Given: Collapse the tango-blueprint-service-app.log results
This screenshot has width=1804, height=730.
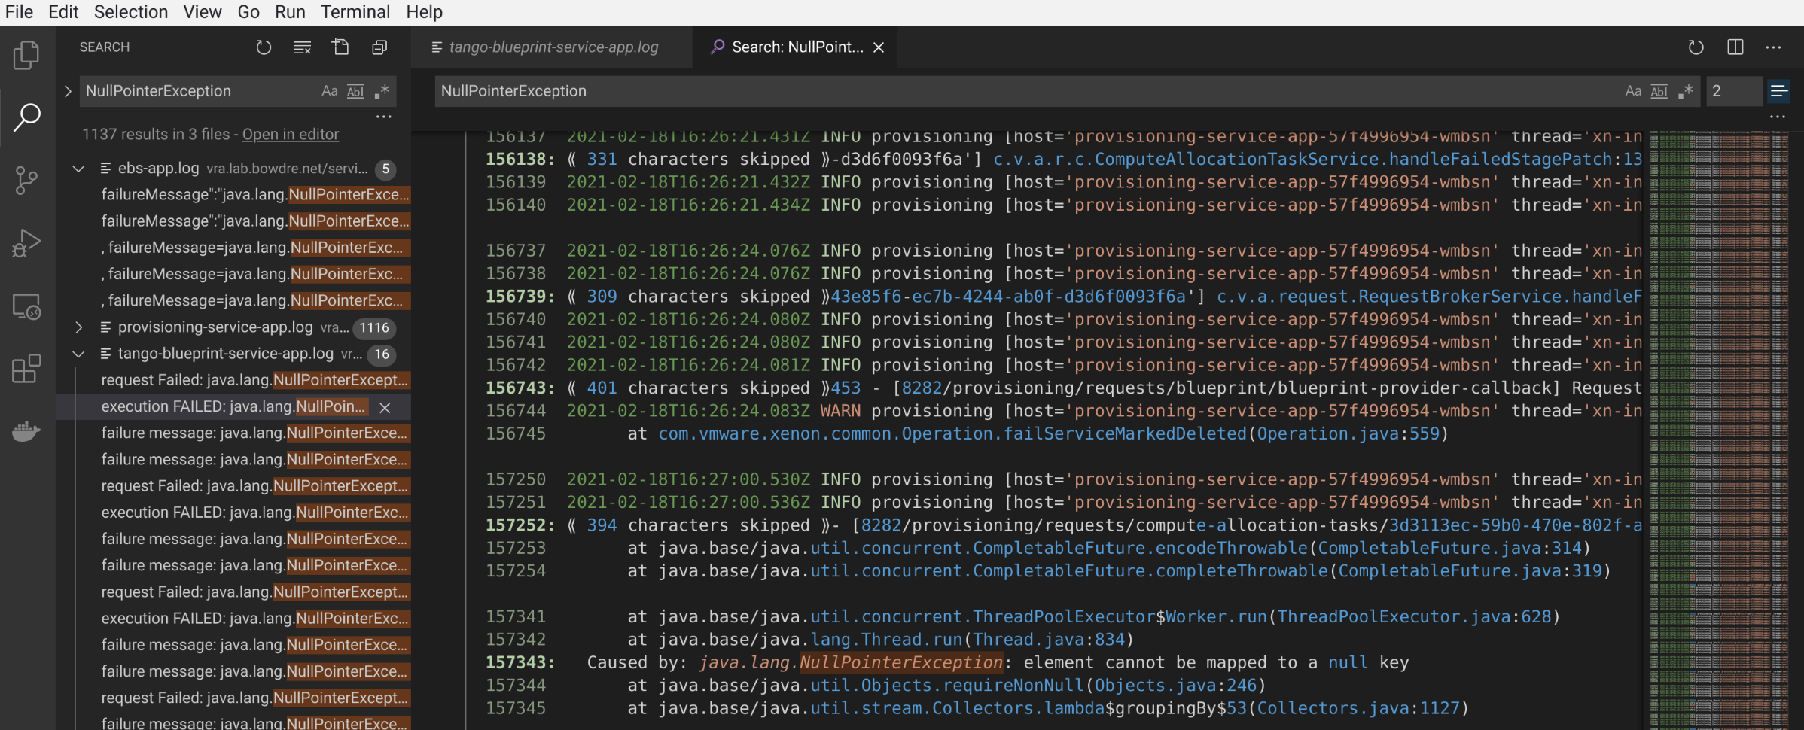Looking at the screenshot, I should tap(78, 354).
